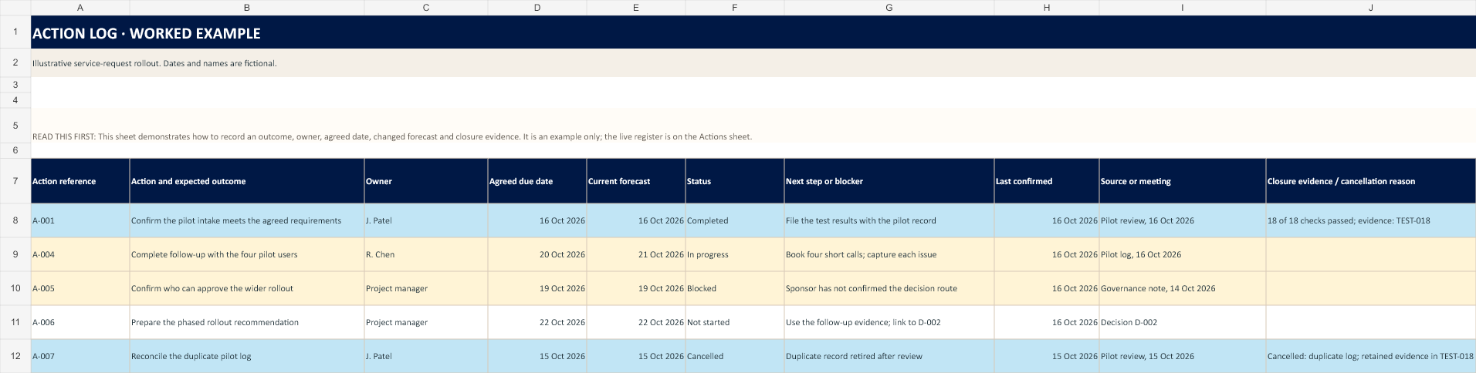Click 'File the test results with the pilot record'
This screenshot has width=1476, height=373.
pyautogui.click(x=889, y=220)
